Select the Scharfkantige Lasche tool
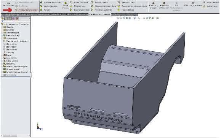Viewport: 221px width, 138px height. click(x=50, y=2)
